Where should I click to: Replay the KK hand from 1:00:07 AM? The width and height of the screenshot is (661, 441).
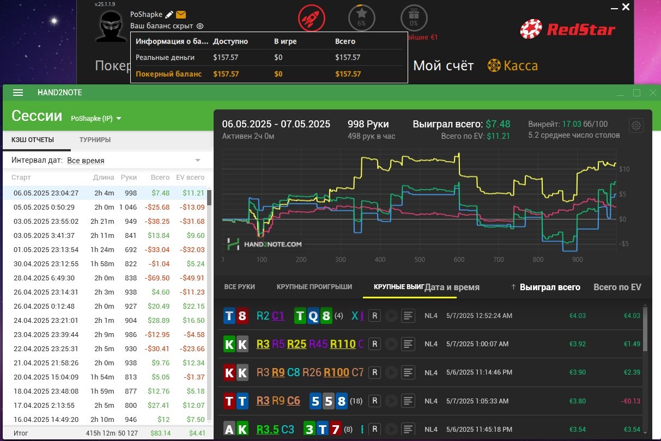pyautogui.click(x=391, y=344)
